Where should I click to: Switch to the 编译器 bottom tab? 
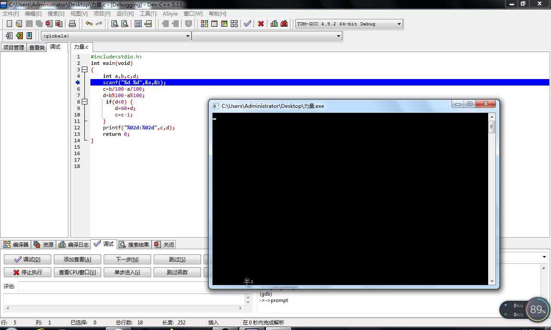[x=16, y=244]
